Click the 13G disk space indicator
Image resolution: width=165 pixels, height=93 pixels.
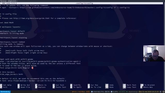[107, 92]
